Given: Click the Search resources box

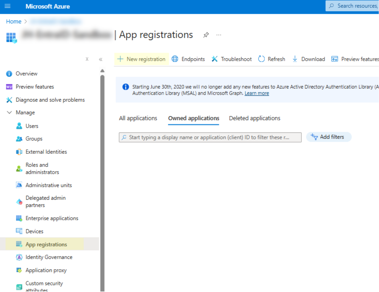Looking at the screenshot, I should [x=352, y=6].
